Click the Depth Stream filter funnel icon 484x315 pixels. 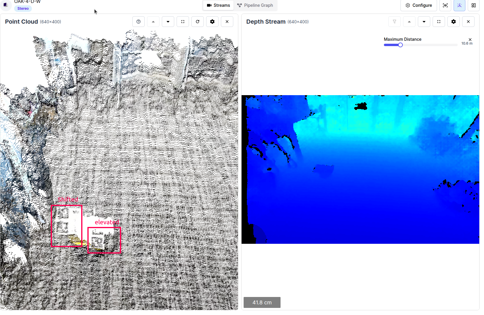[x=395, y=22]
